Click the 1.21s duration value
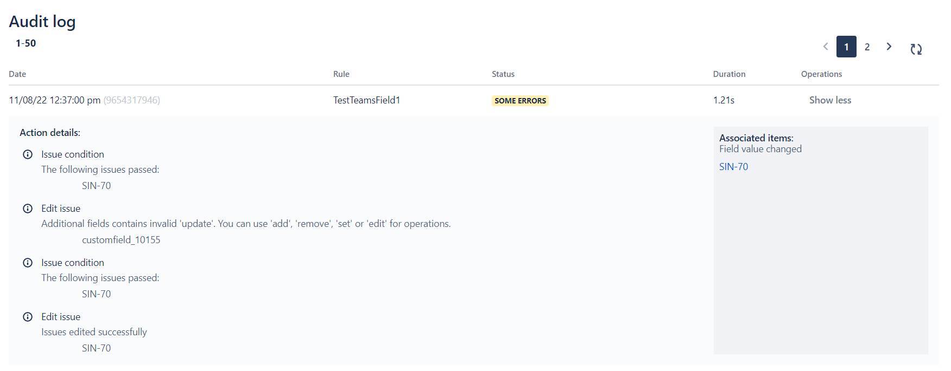Viewport: 951px width, 371px height. pyautogui.click(x=724, y=100)
